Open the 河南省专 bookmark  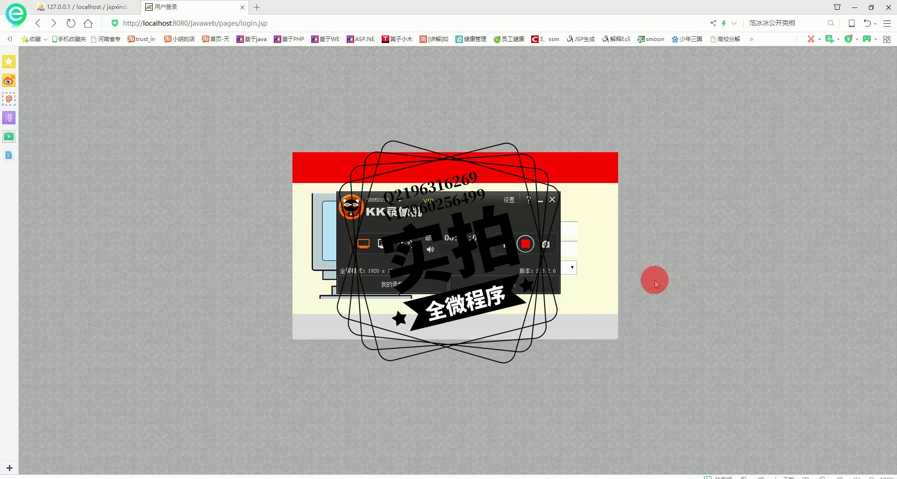[106, 39]
